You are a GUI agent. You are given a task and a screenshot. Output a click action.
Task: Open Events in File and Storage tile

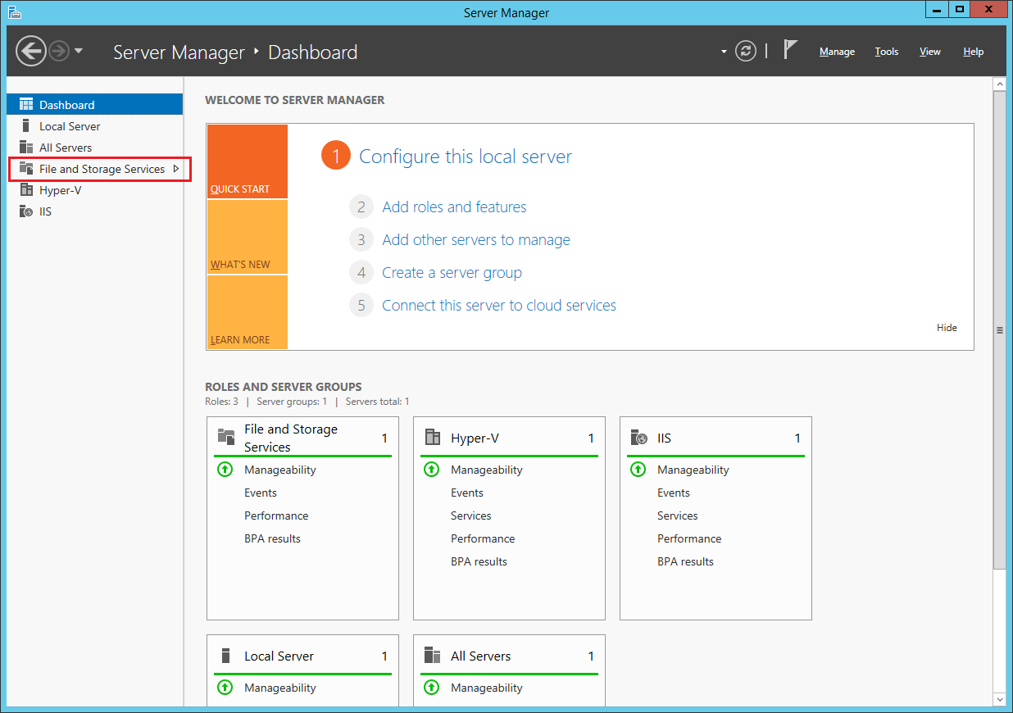[x=261, y=493]
